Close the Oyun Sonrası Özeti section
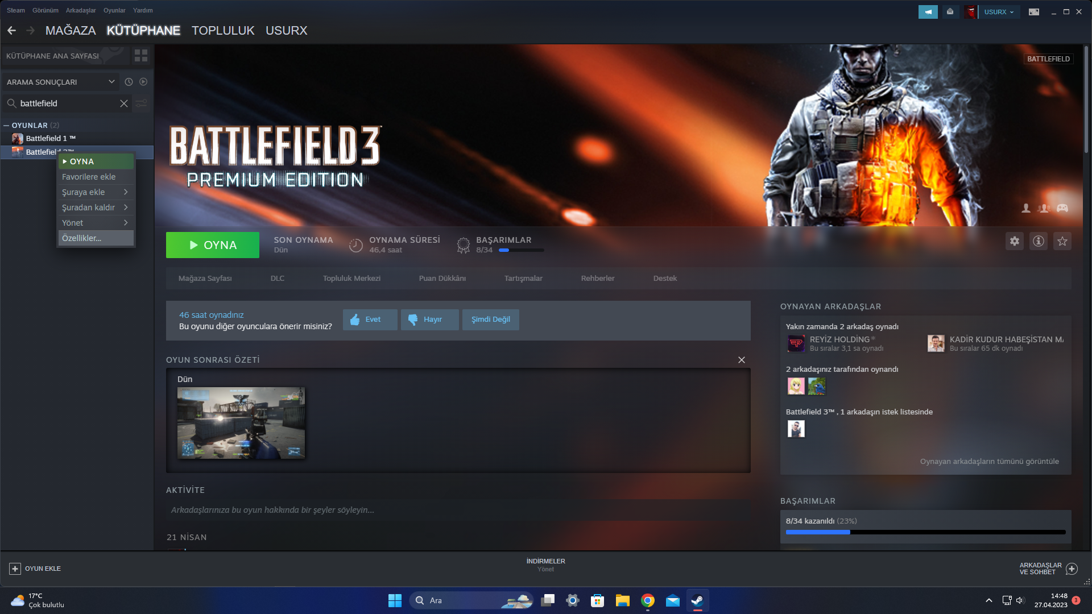 (x=742, y=360)
